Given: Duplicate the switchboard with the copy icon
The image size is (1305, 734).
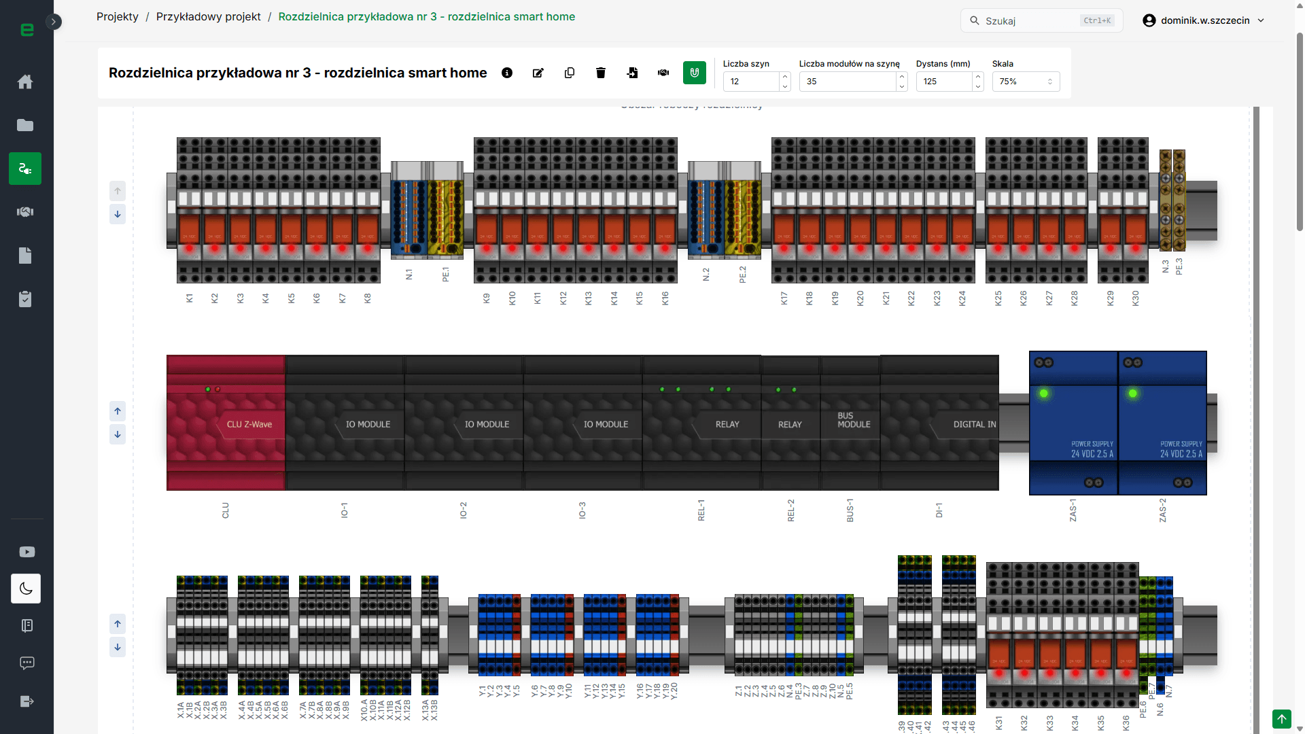Looking at the screenshot, I should pos(570,73).
